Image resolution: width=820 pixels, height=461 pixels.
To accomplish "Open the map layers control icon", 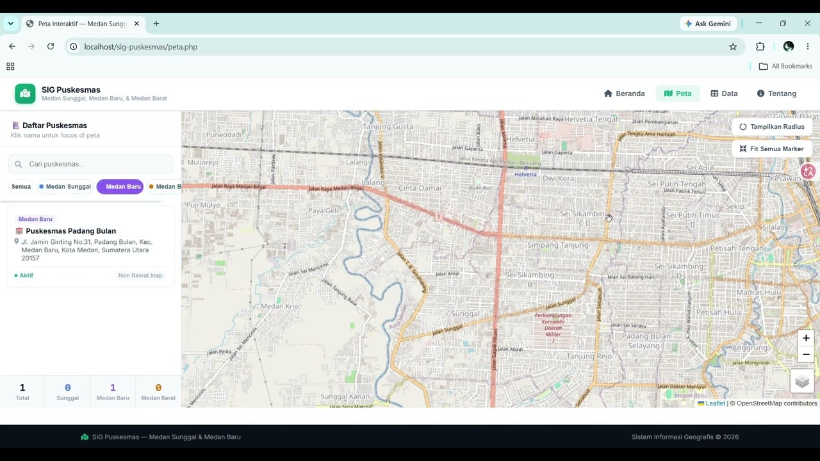I will point(802,382).
